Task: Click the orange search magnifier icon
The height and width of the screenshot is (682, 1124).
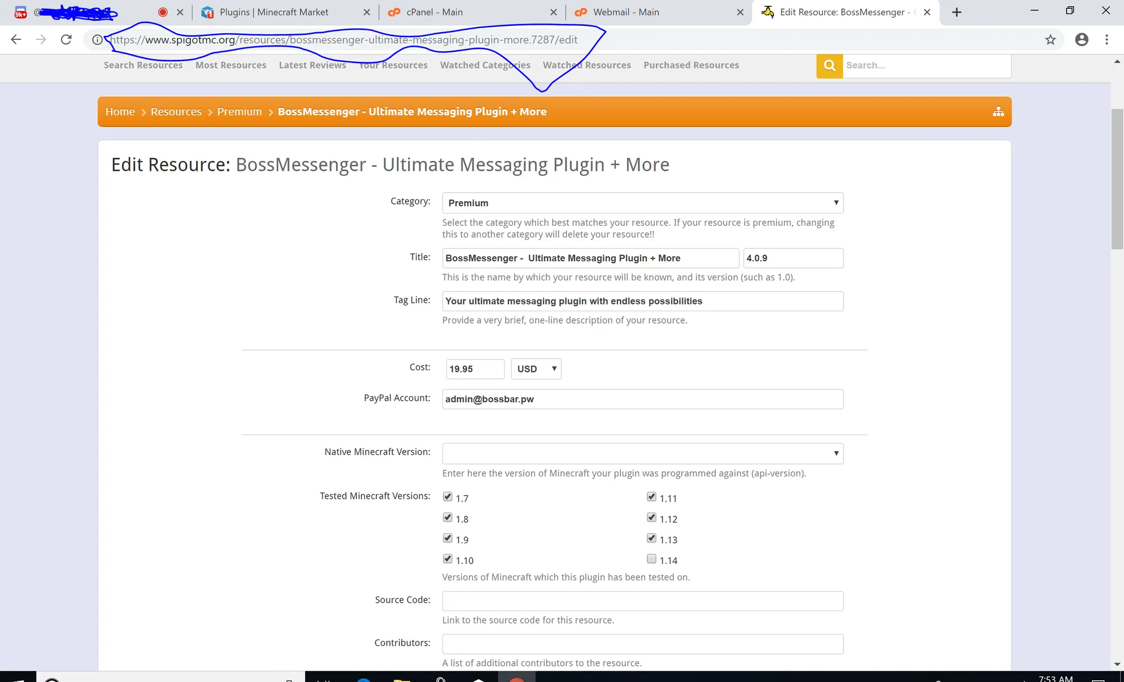Action: pos(830,66)
